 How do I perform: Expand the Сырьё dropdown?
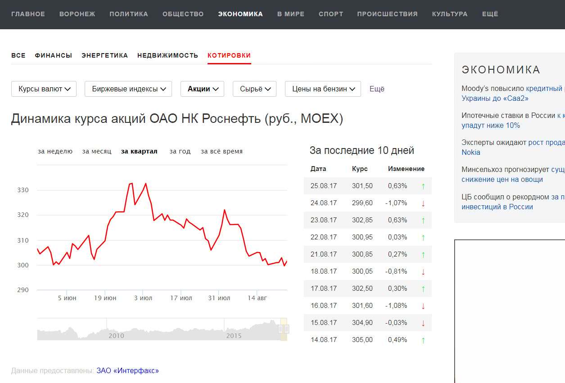254,89
